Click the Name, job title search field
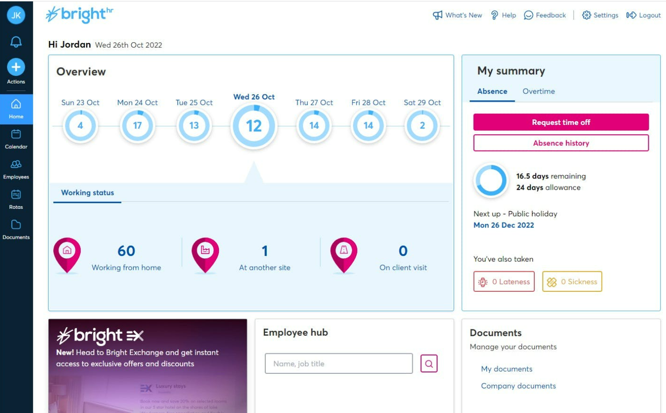666x413 pixels. [339, 364]
